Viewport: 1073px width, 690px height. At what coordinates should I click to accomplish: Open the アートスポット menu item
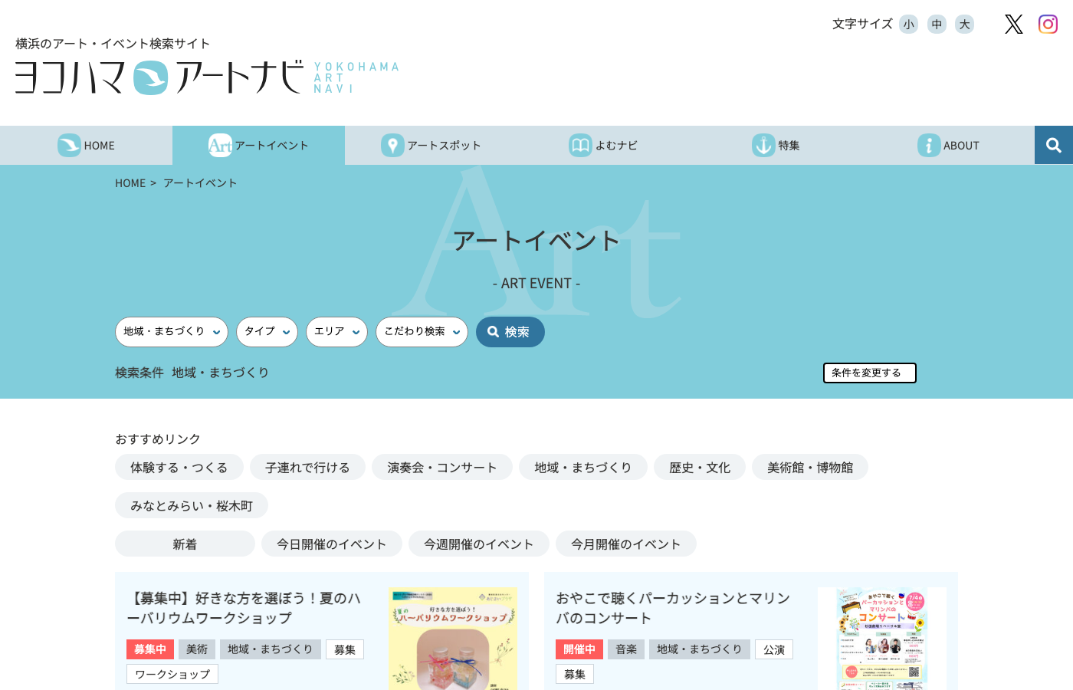pyautogui.click(x=431, y=145)
